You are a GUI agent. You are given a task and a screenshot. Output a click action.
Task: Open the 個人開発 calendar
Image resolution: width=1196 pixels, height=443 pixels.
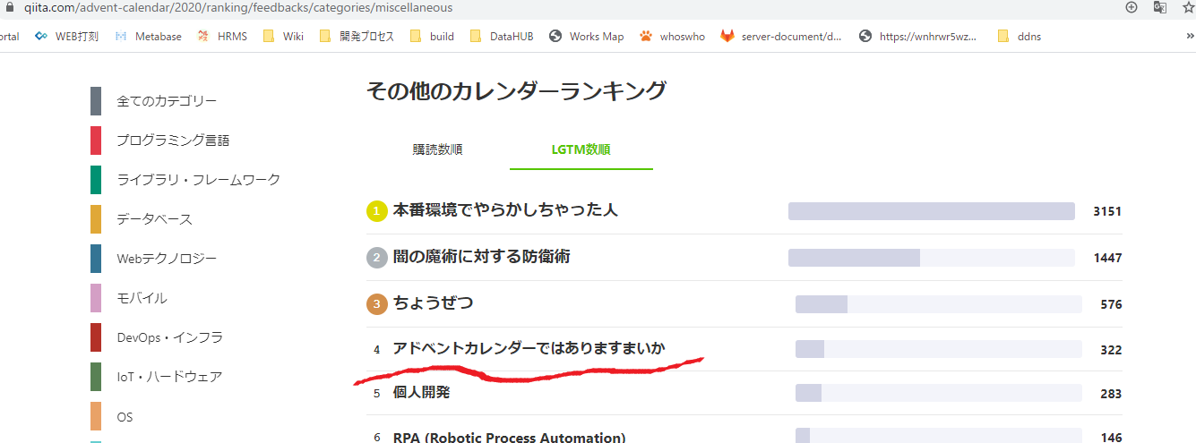[x=421, y=392]
